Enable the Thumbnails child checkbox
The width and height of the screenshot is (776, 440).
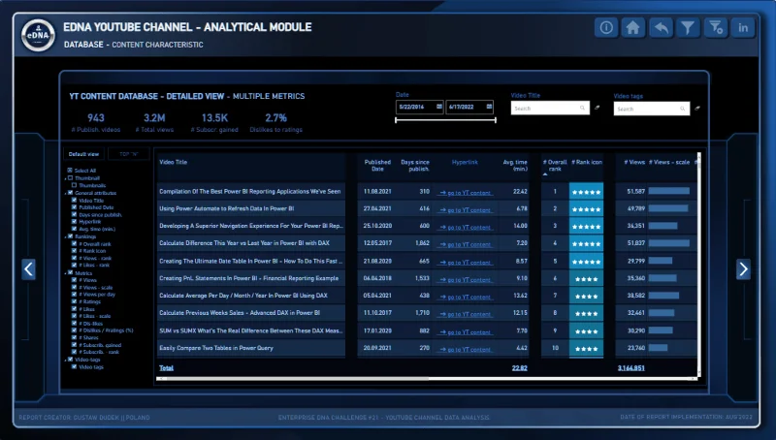(x=75, y=185)
